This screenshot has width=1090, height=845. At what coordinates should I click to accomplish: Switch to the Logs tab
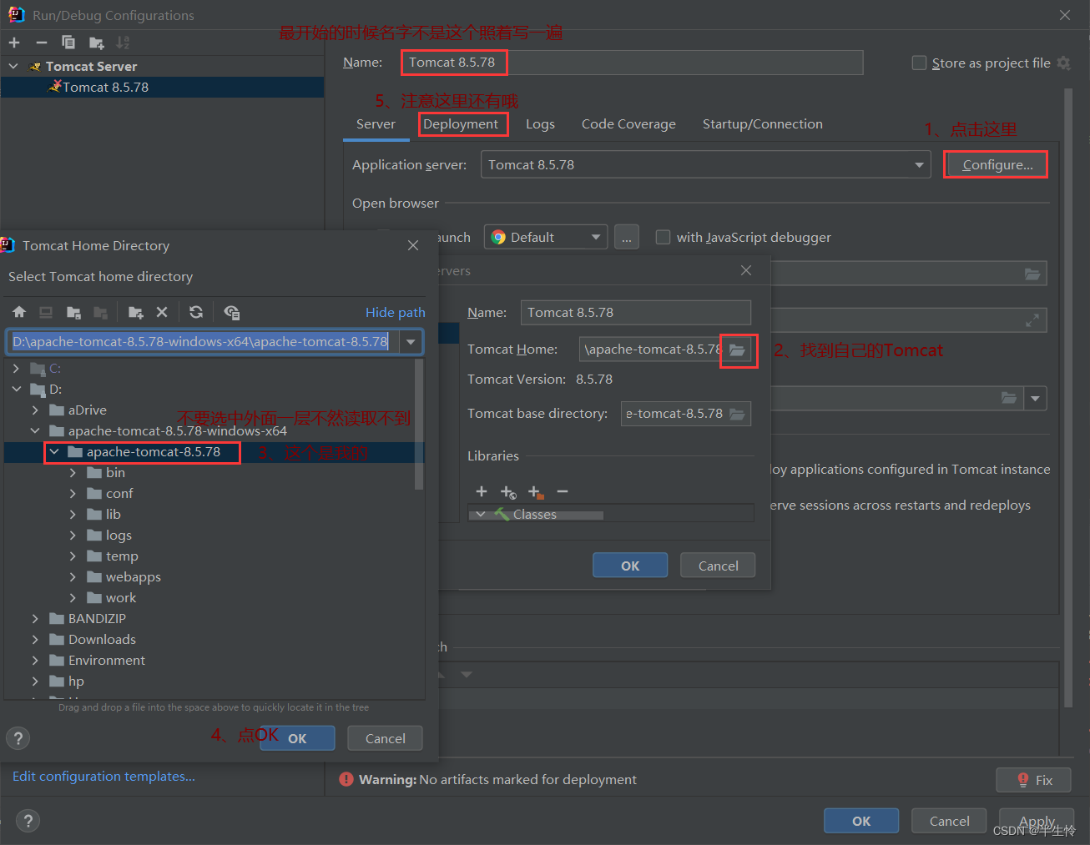click(x=540, y=124)
